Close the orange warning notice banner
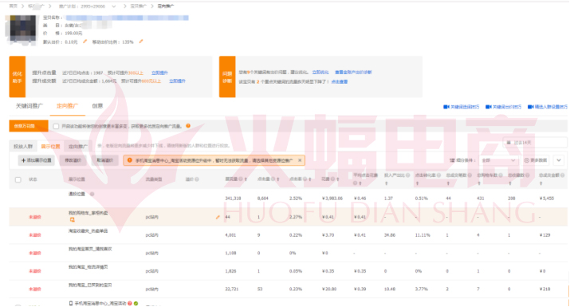 click(300, 160)
